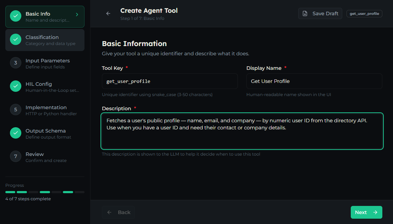Screen dimensions: 393x224
Task: Click 'Define output format' subtitle
Action: click(48, 137)
